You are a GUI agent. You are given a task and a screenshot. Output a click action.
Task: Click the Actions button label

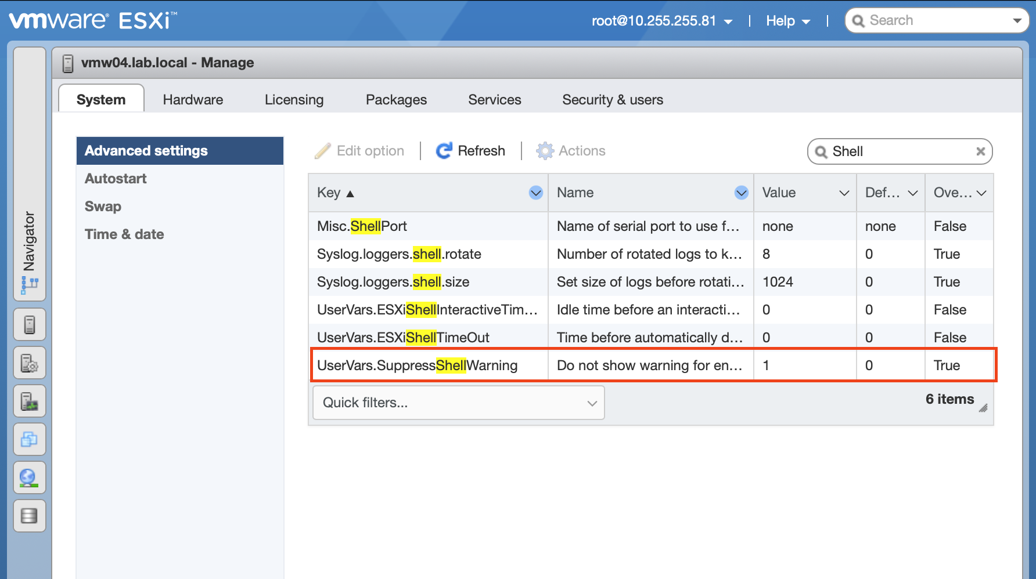582,151
